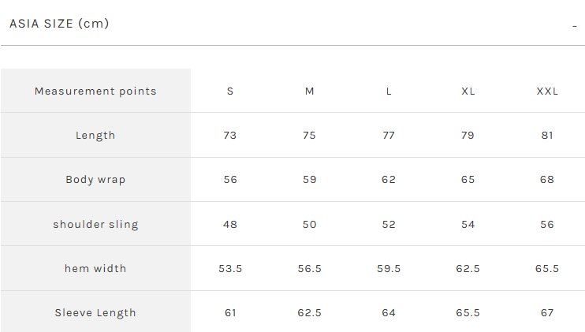Click the L size column header

click(x=389, y=91)
